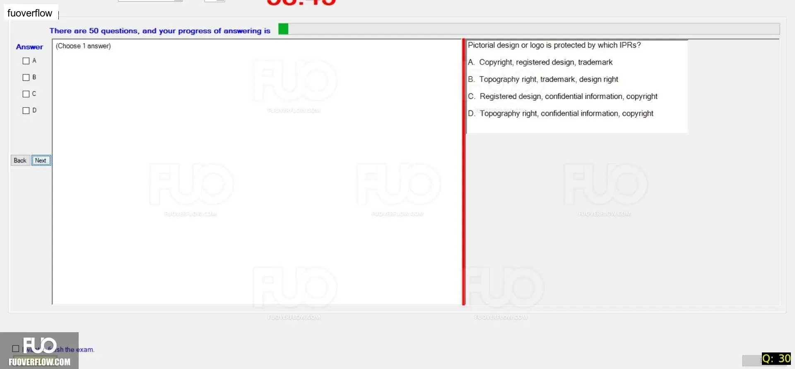
Task: Click the Back button
Action: [x=20, y=161]
